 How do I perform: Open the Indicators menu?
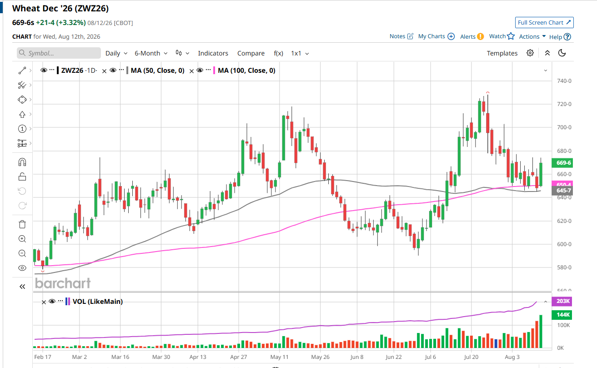(213, 53)
